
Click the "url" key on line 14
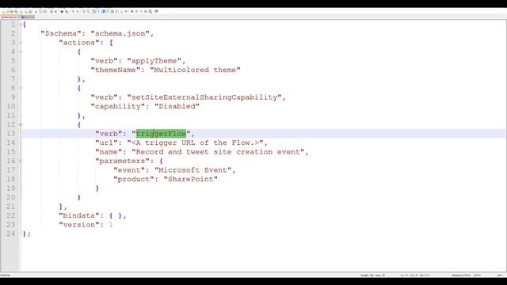(106, 142)
